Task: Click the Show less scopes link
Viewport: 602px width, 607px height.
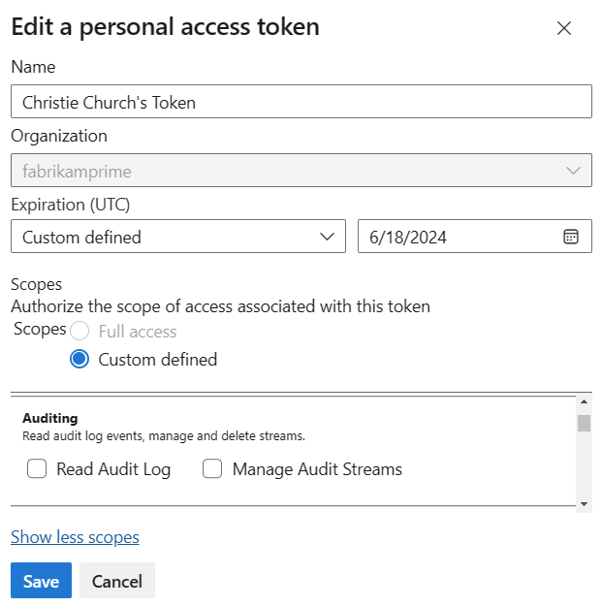Action: [75, 537]
